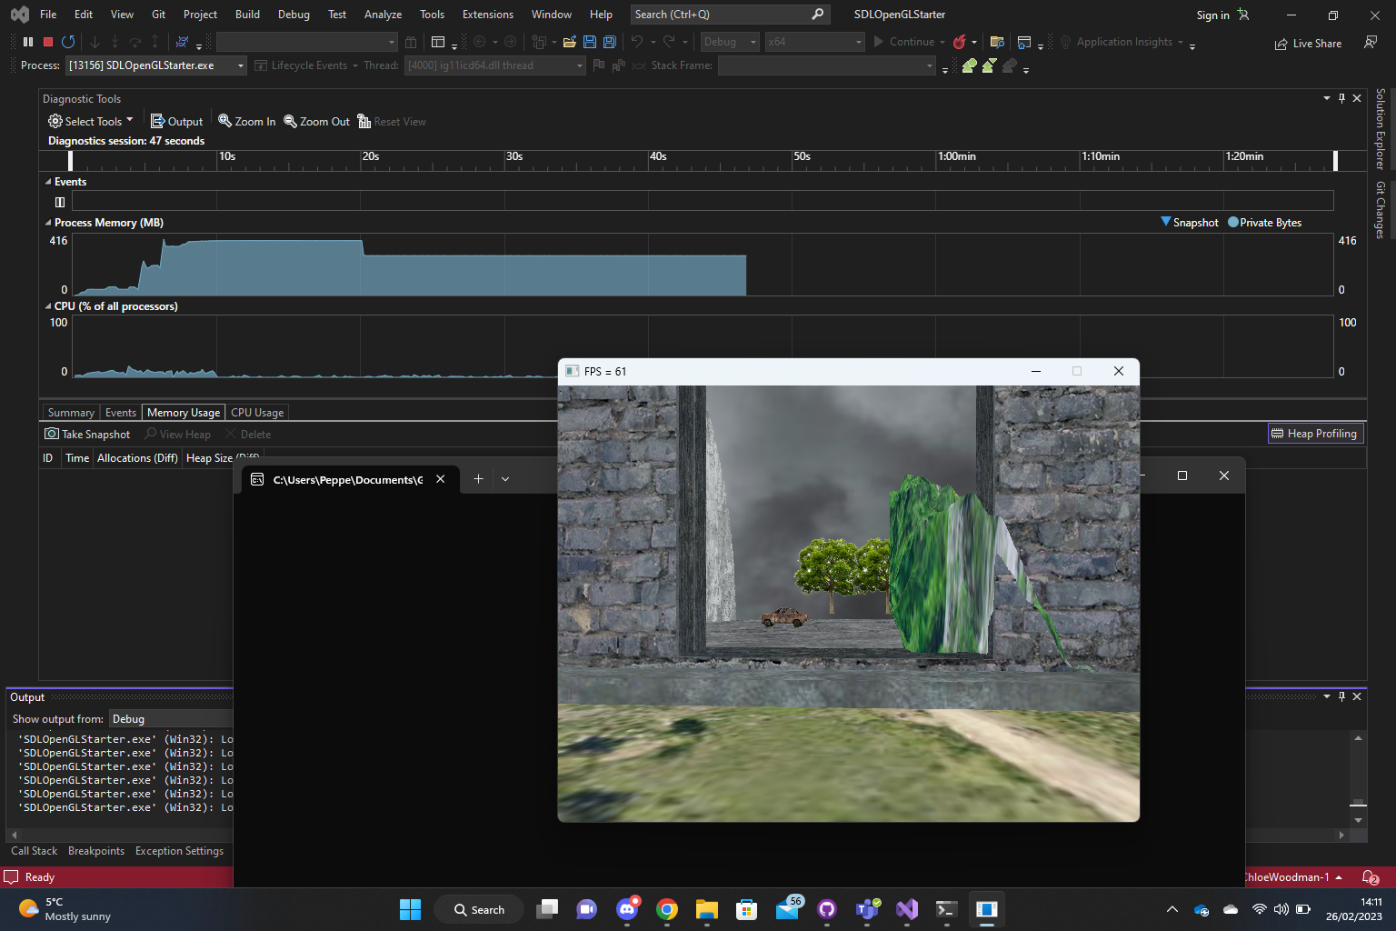The image size is (1396, 931).
Task: Click the Output panel vertical scrollbar
Action: pos(1358,779)
